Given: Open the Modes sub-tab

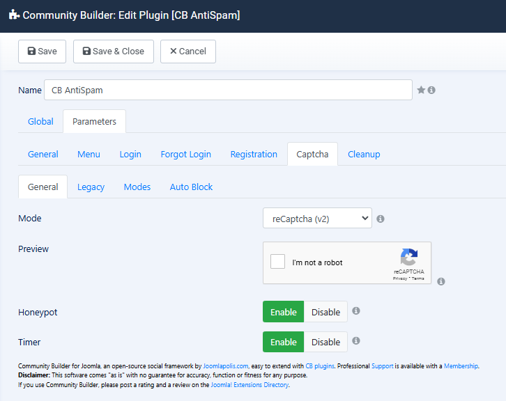Looking at the screenshot, I should tap(137, 187).
